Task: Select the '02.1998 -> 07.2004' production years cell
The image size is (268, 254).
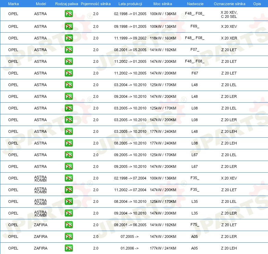Action: [130, 178]
